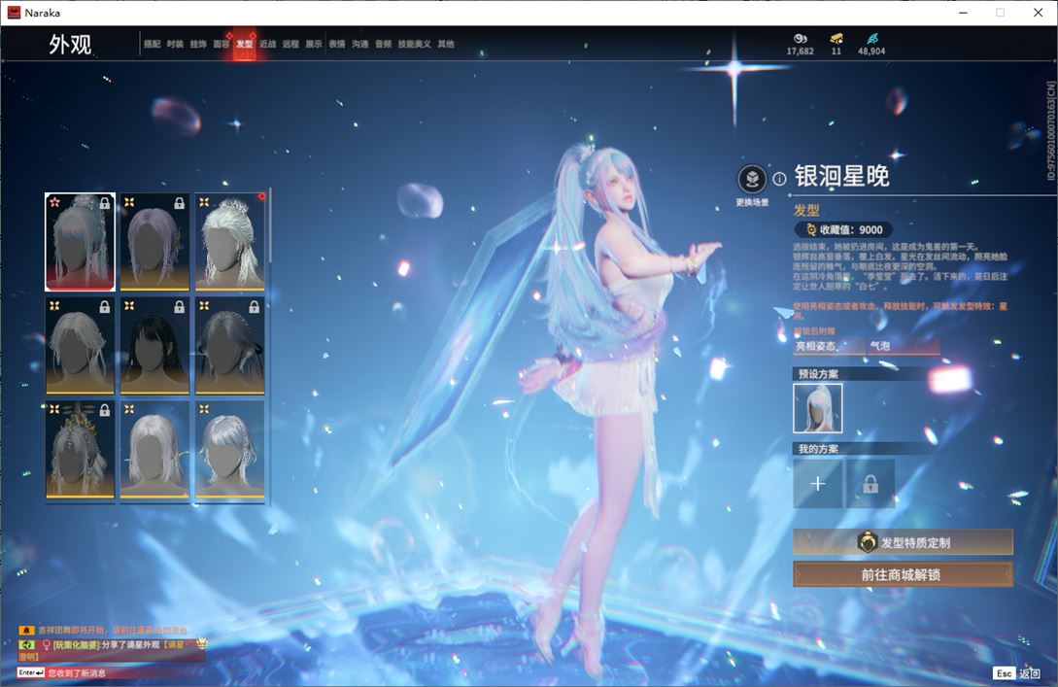Click the 银洄星晚 hairstyle title
1058x687 pixels.
click(x=841, y=176)
